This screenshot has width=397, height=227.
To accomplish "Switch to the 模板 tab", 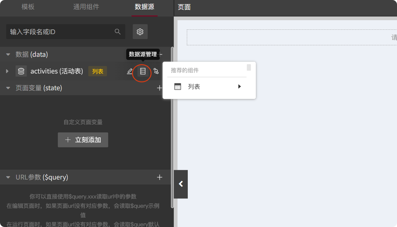I will [28, 7].
